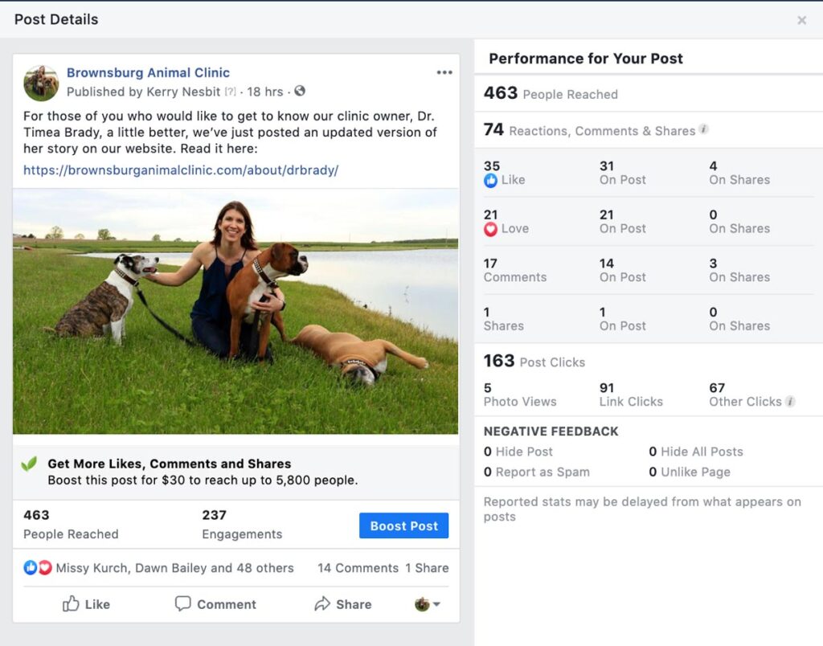
Task: Click the Share arrow button
Action: tap(342, 604)
